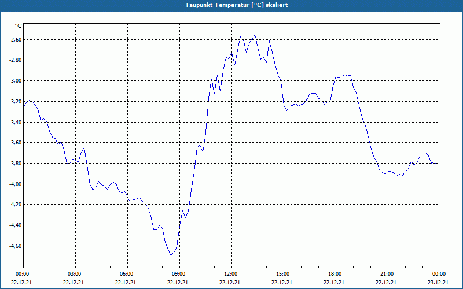Screen dimensions: 463x289
Task: Select the -3,20 y-axis value
Action: (14, 102)
